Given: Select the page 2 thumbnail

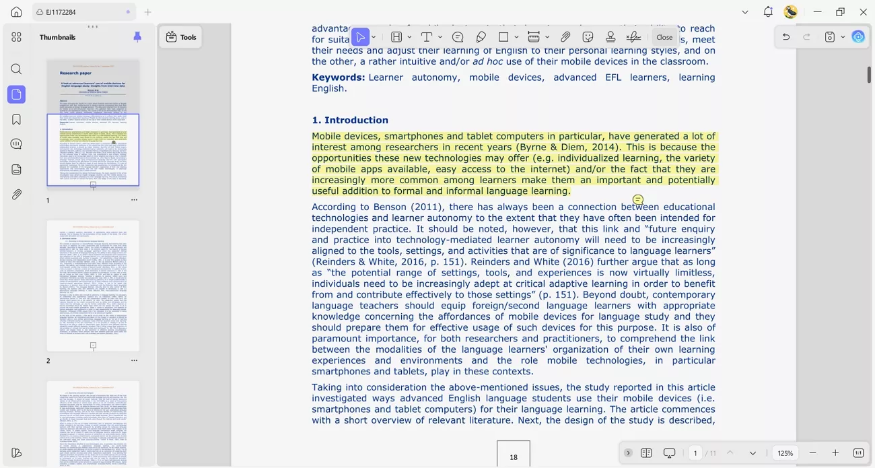Looking at the screenshot, I should (x=92, y=286).
